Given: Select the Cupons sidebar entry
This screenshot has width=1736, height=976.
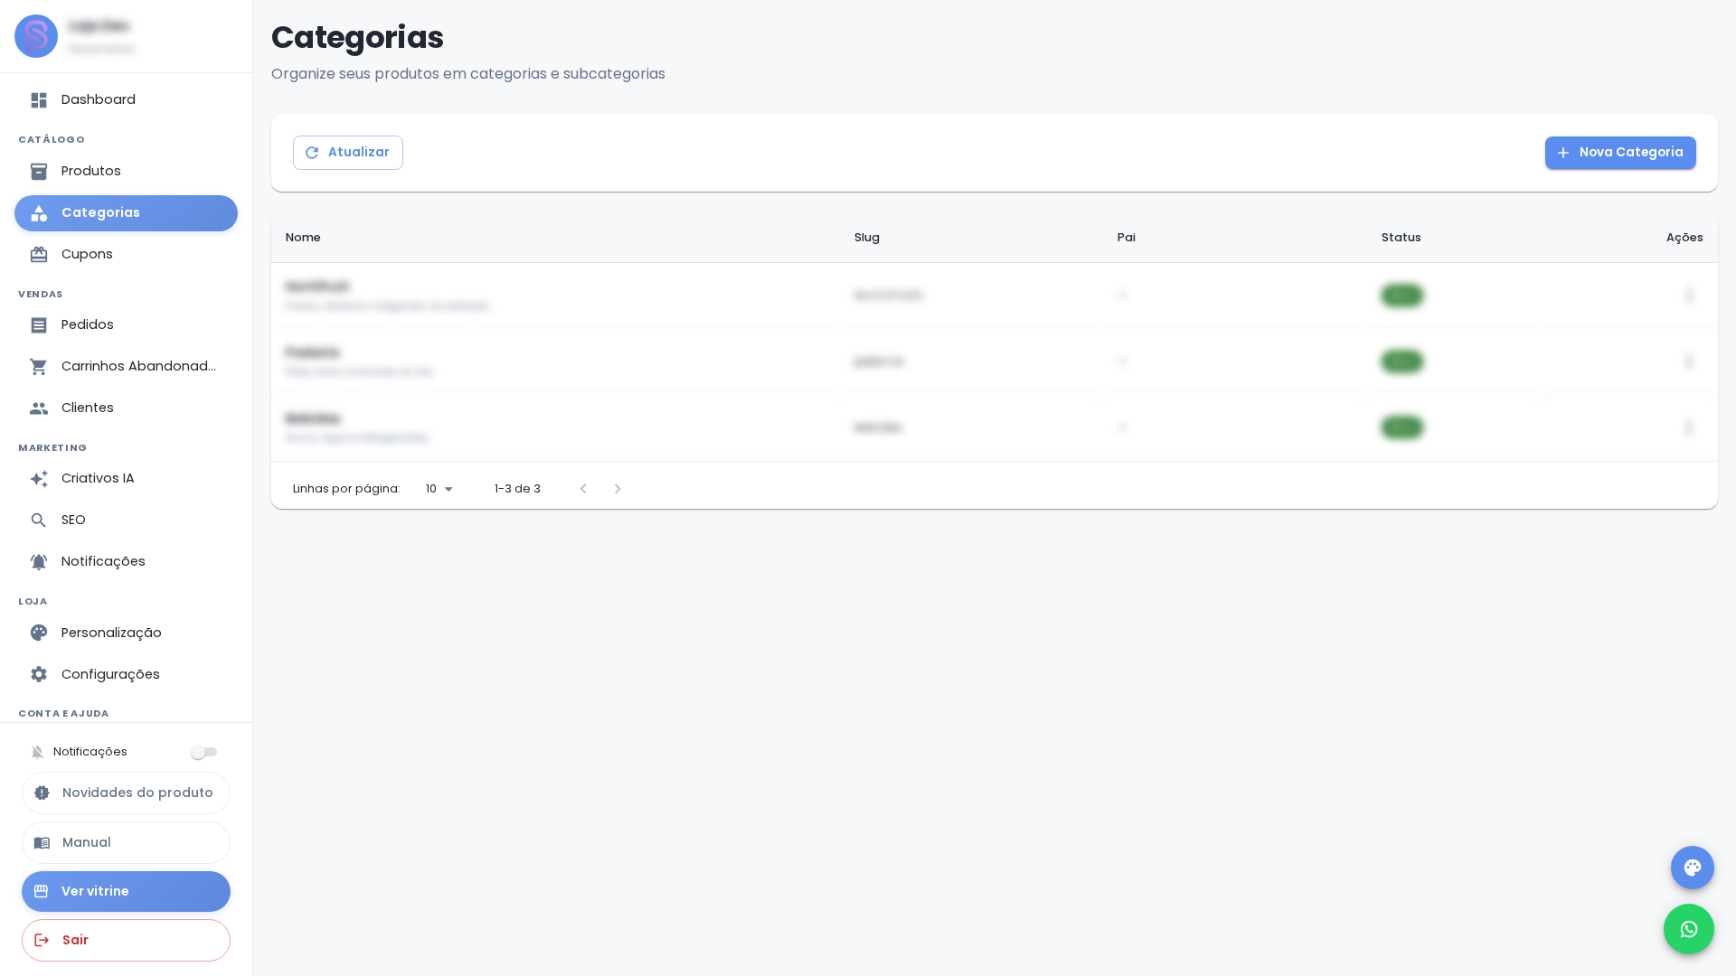Looking at the screenshot, I should [126, 255].
